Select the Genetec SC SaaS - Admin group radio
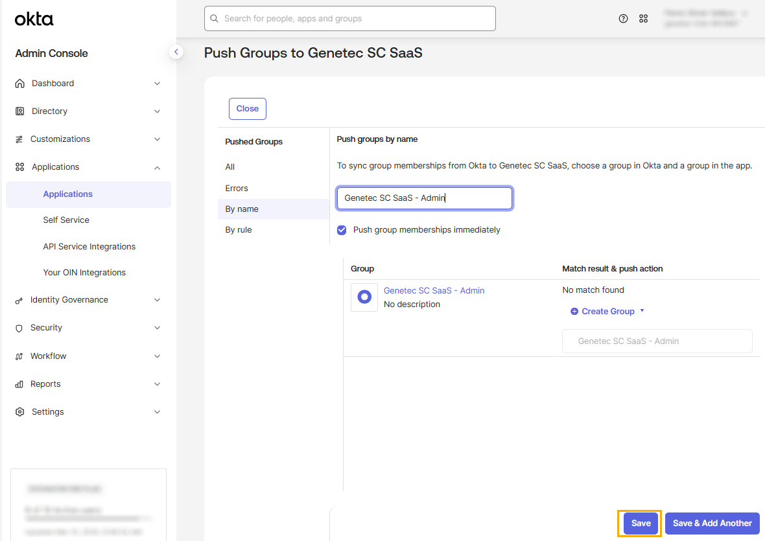 point(364,297)
